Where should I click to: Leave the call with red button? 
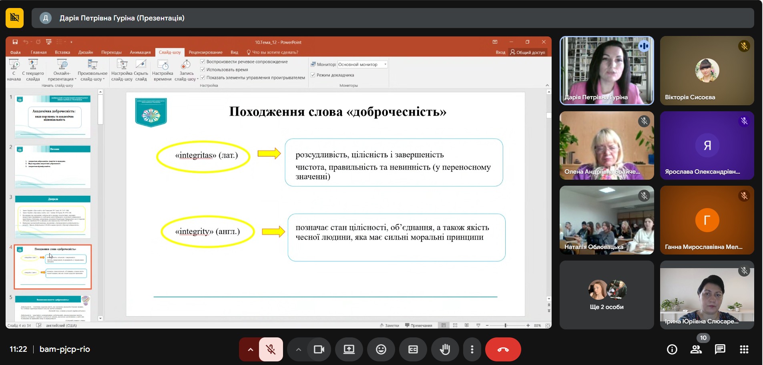coord(503,349)
